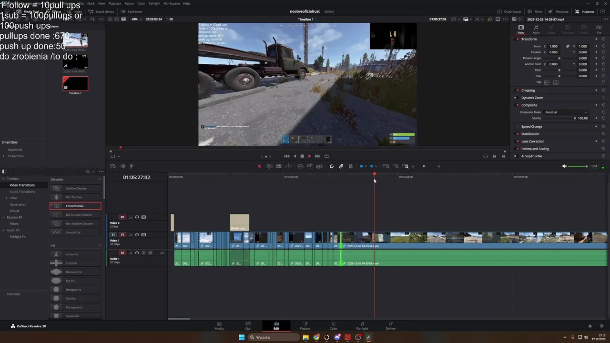Stop playback in the viewer
The image size is (610, 343).
(x=302, y=156)
